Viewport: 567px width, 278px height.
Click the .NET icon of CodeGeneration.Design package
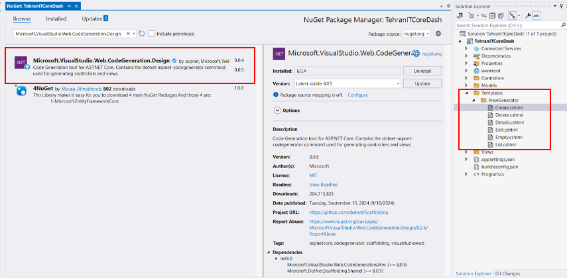[21, 65]
